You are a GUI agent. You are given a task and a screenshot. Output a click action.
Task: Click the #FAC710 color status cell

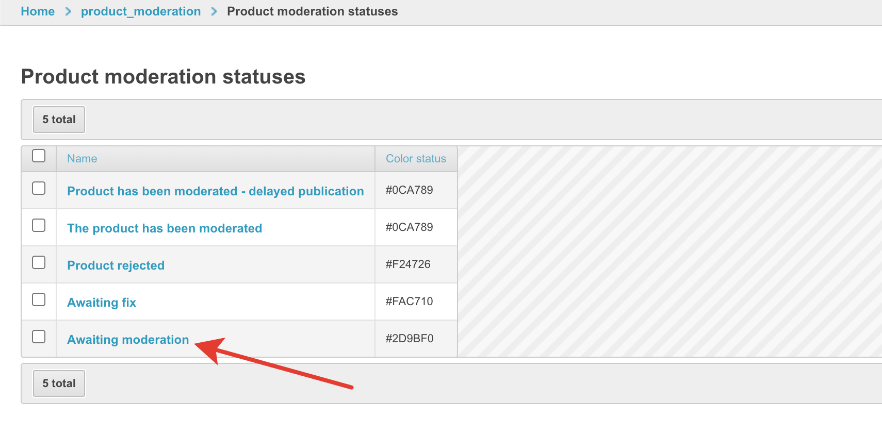[409, 302]
